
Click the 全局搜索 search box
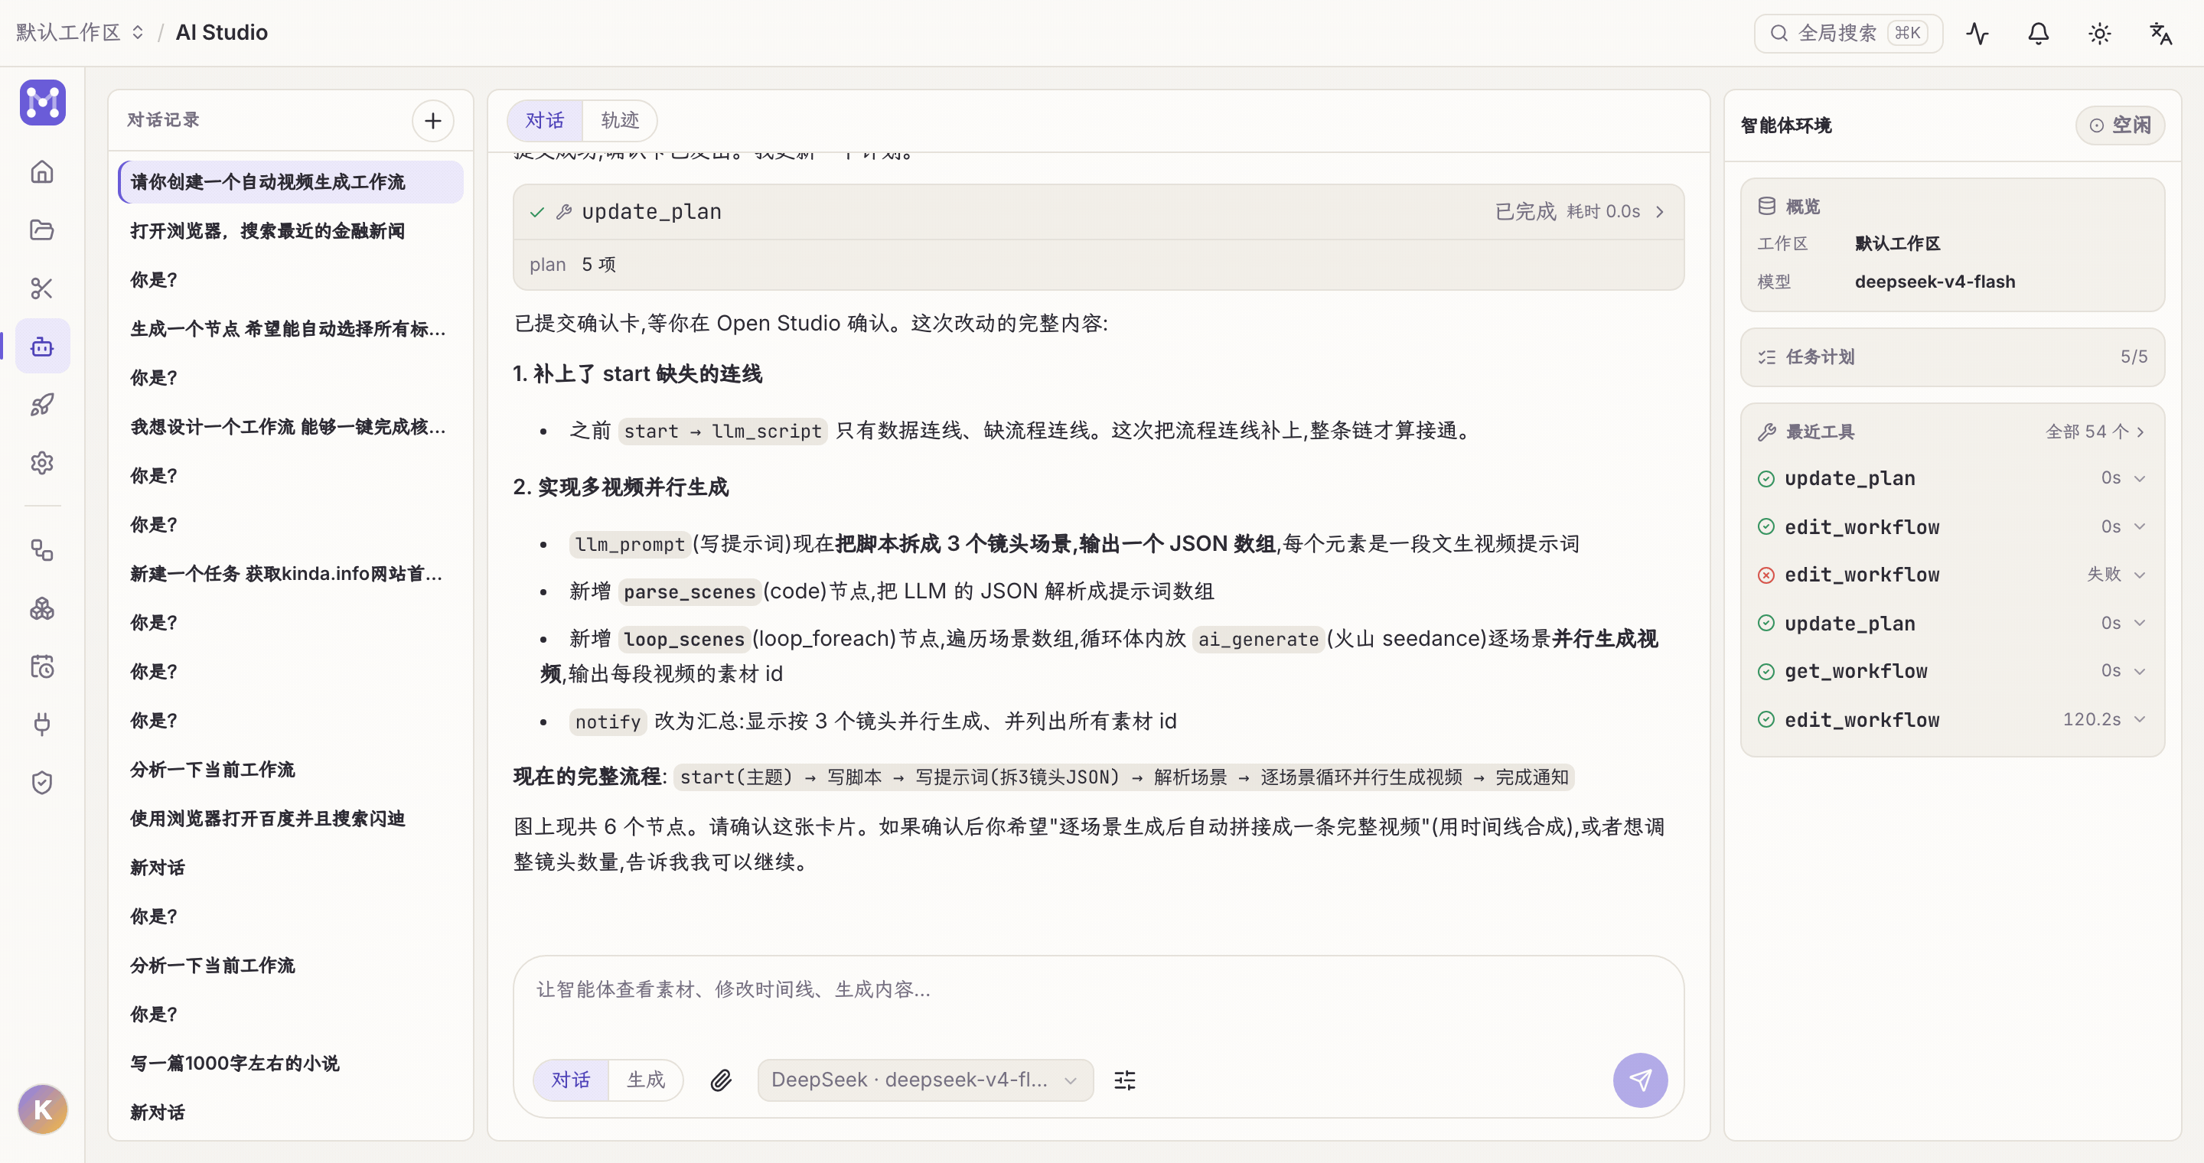pyautogui.click(x=1848, y=34)
